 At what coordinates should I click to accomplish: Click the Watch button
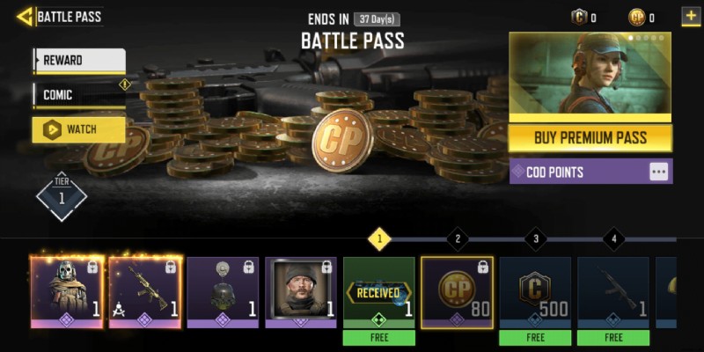coord(78,129)
